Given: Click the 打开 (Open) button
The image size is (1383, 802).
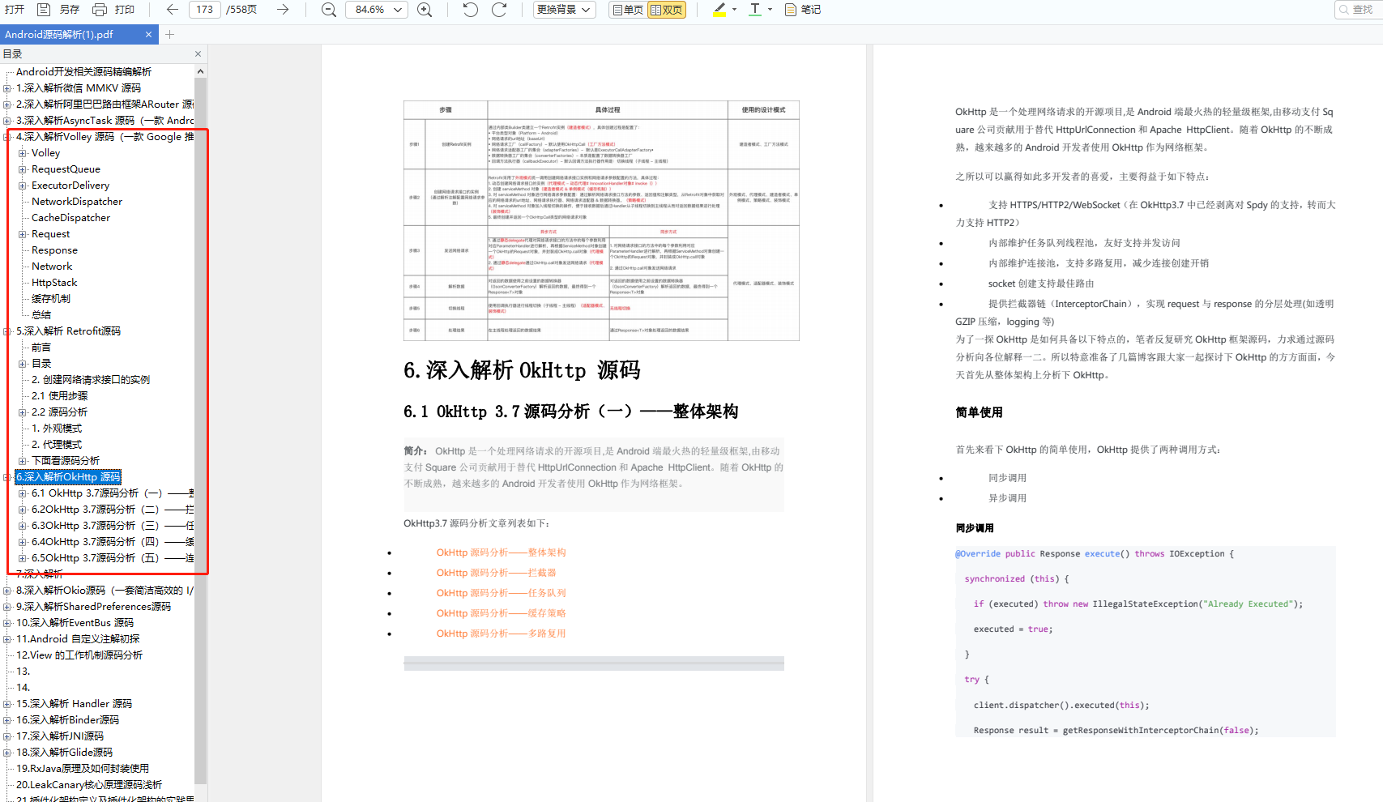Looking at the screenshot, I should point(15,10).
